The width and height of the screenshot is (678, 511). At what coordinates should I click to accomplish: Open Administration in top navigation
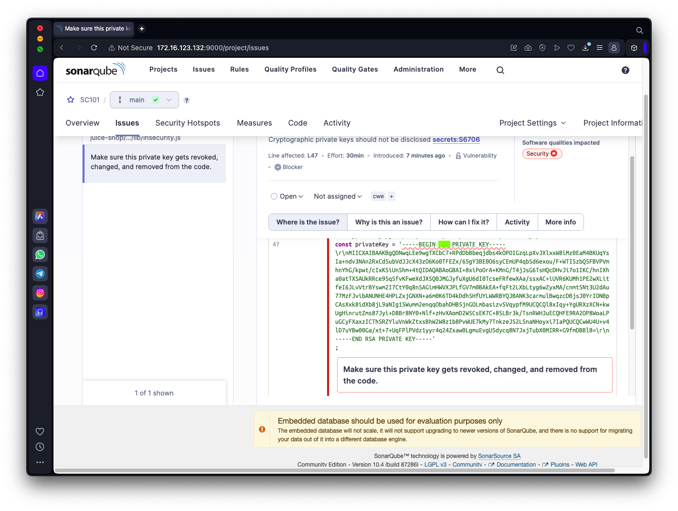point(419,69)
